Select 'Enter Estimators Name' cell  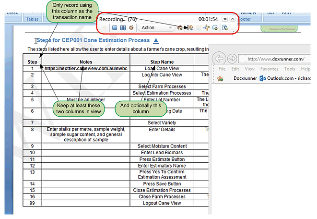[162, 166]
